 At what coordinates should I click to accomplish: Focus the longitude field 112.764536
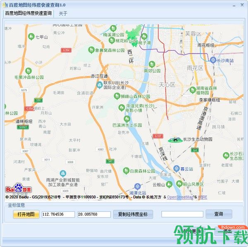pos(58,214)
